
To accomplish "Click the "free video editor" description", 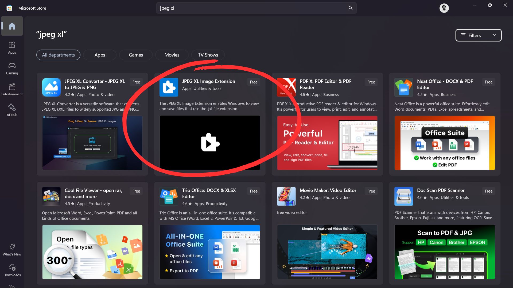I will (292, 213).
